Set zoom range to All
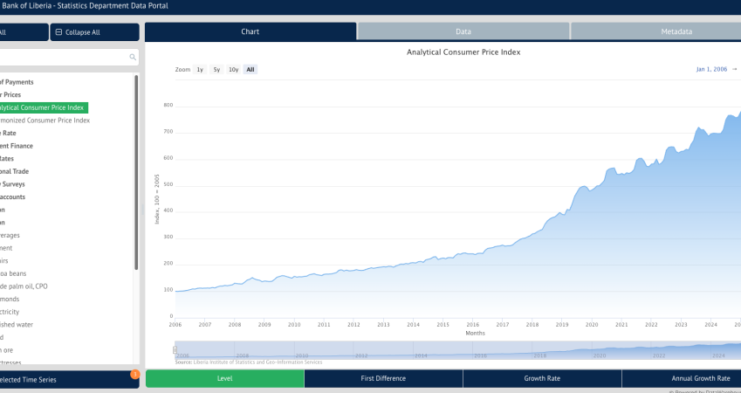The width and height of the screenshot is (741, 393). 250,70
